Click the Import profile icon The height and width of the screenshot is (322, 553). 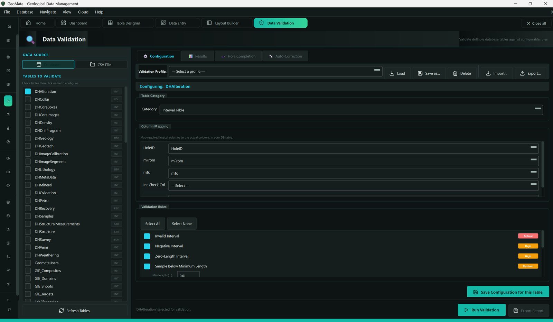(x=488, y=73)
